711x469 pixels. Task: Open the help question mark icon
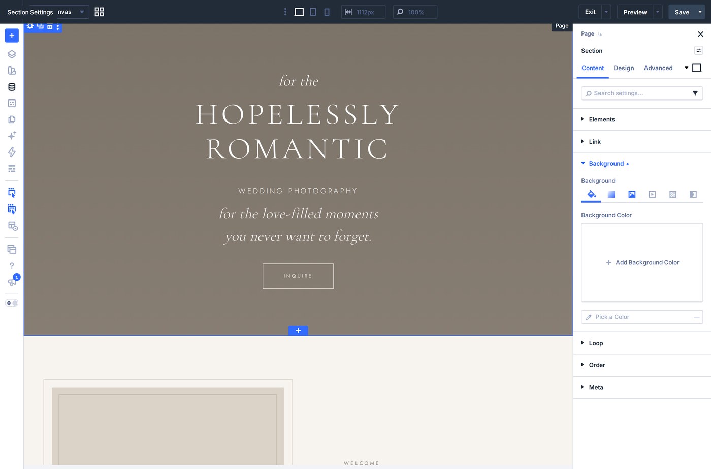[12, 265]
